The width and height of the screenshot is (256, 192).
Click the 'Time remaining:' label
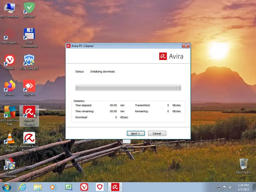tap(84, 111)
